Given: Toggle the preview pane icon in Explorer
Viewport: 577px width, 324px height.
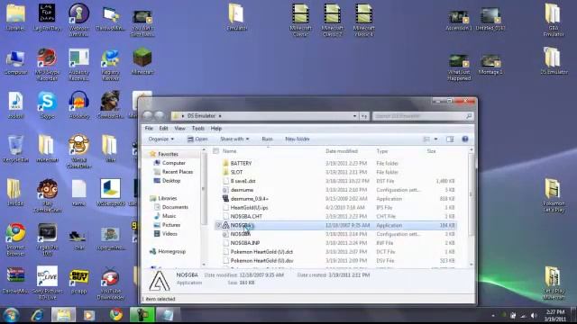Looking at the screenshot, I should (450, 139).
